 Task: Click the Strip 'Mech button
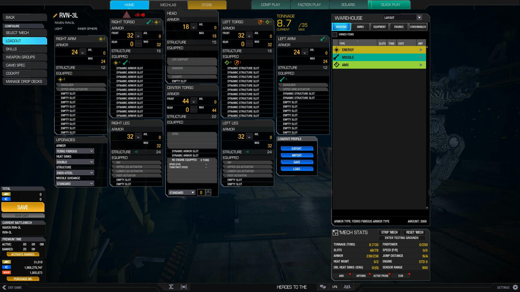[389, 232]
